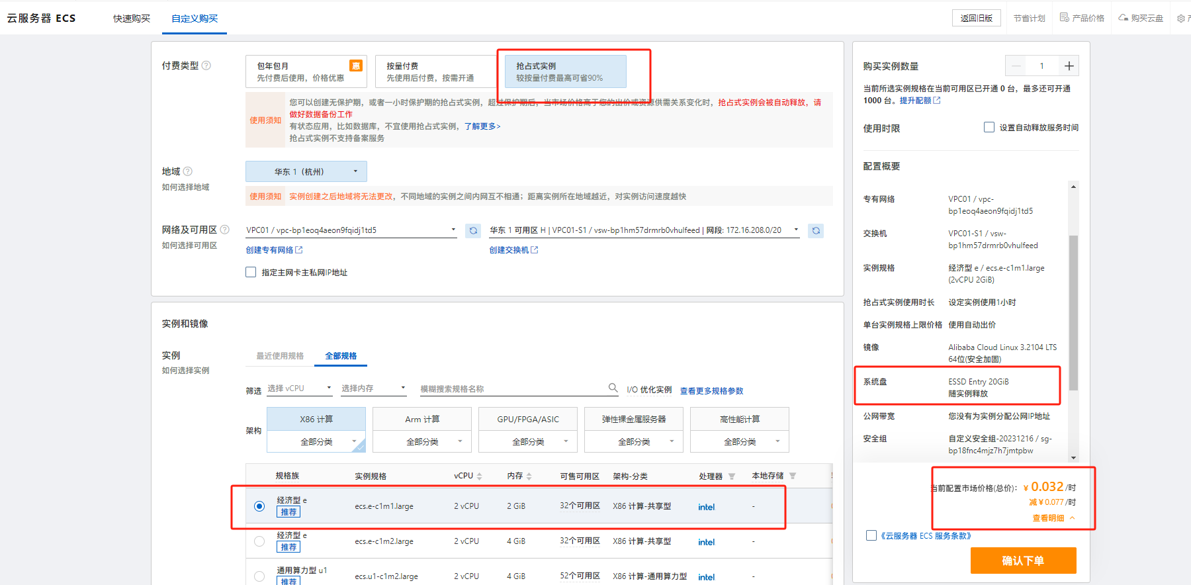Choose 按量付费 billing option
This screenshot has height=585, width=1191.
tap(436, 71)
